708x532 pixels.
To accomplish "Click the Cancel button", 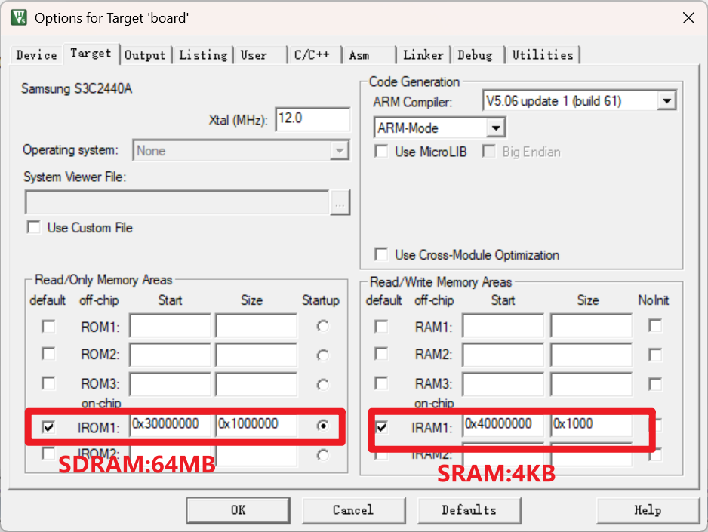I will (x=353, y=510).
